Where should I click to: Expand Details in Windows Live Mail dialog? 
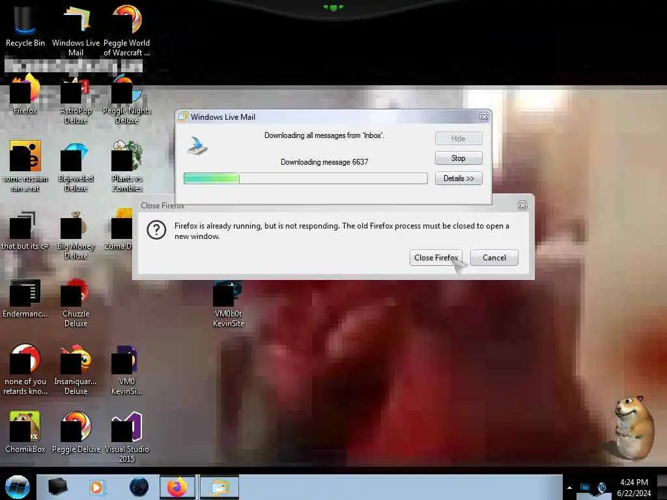[459, 178]
